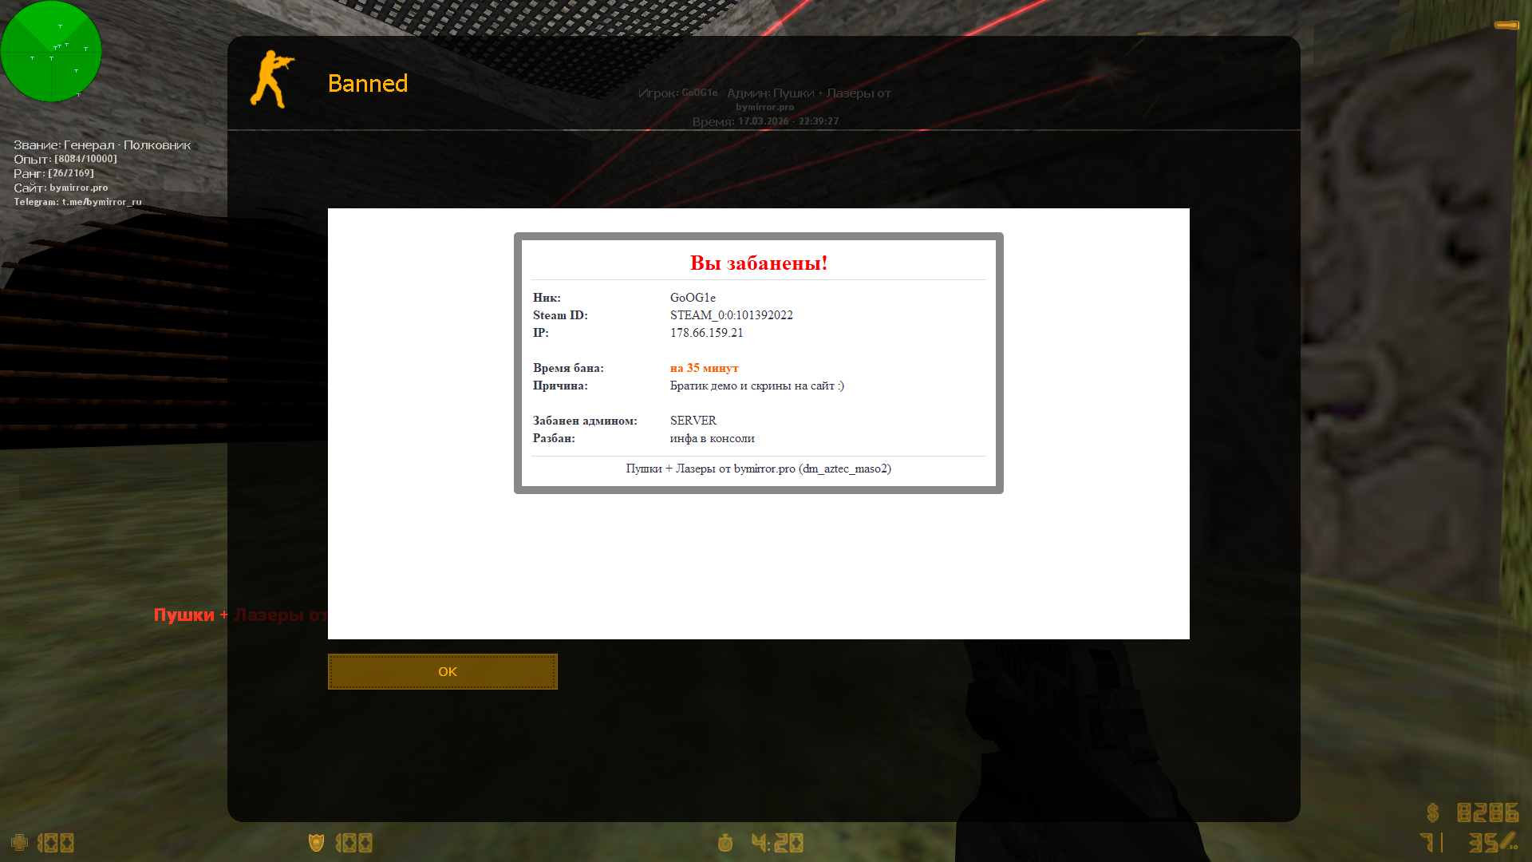Click the IP address 178.66.159.21
Viewport: 1532px width, 862px height.
(706, 333)
